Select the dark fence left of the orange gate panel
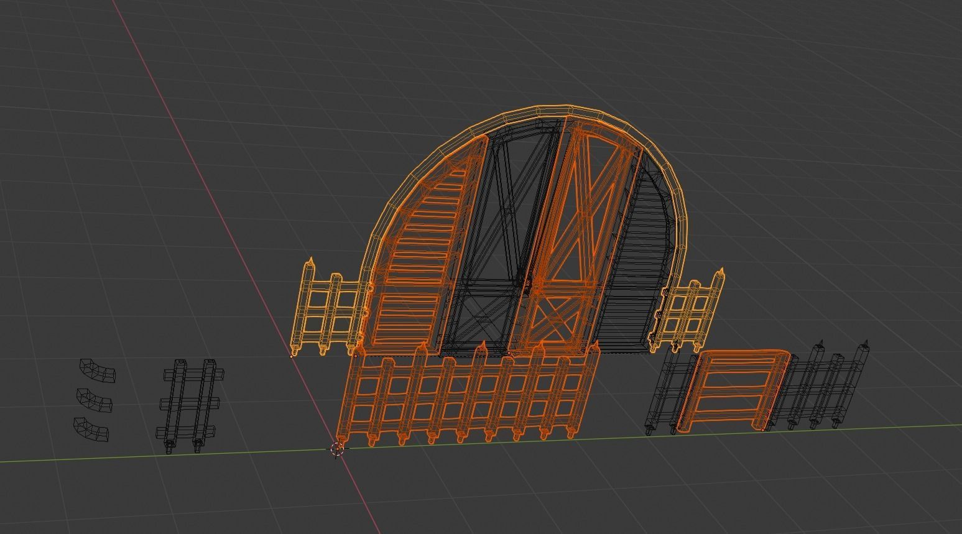 click(671, 390)
